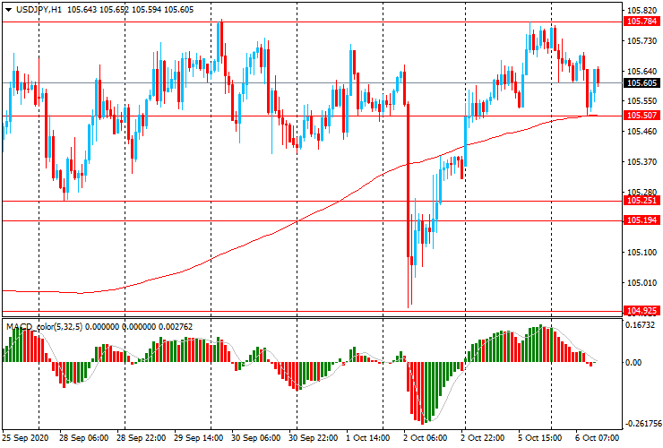Click the 2 Oct 06:00 time label
Viewport: 663px width, 448px height.
426,439
